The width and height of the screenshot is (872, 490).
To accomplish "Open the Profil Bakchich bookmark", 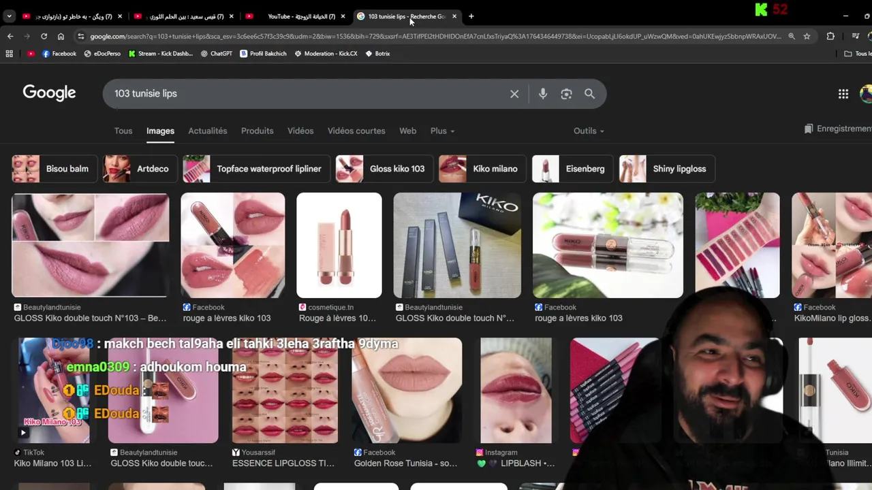I will click(x=263, y=53).
